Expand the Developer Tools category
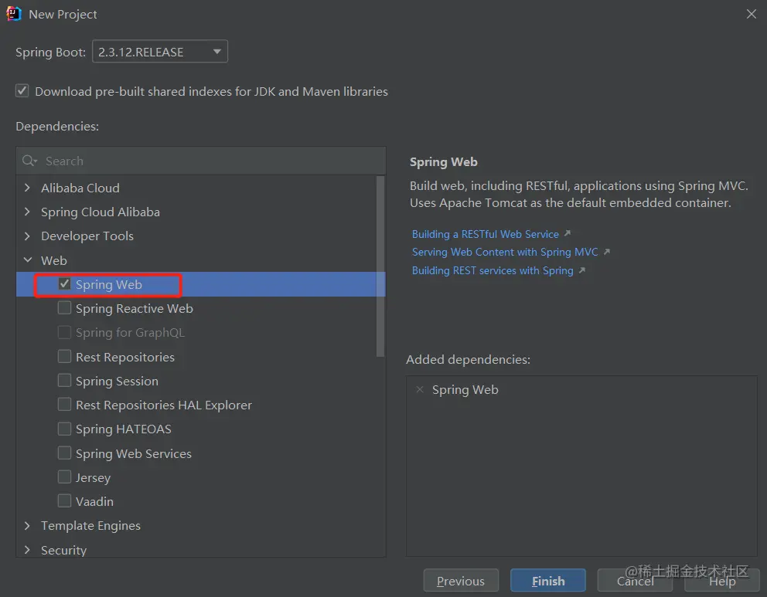This screenshot has height=597, width=767. pos(27,236)
